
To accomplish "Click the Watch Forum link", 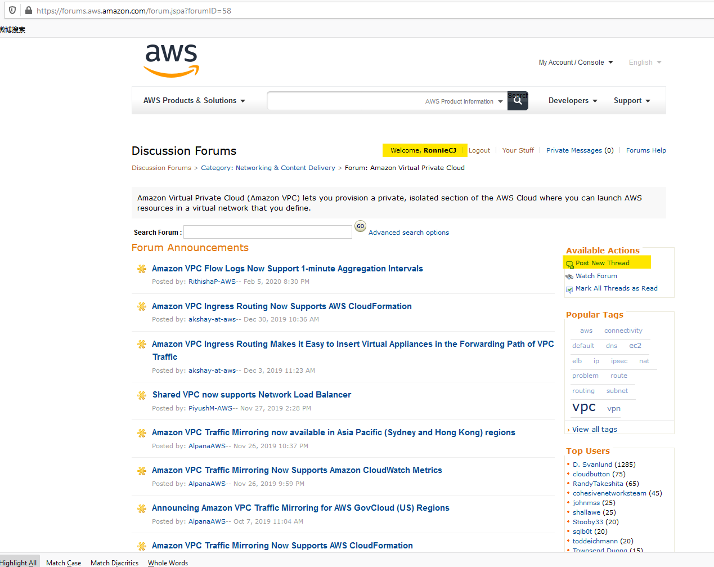I will tap(596, 276).
